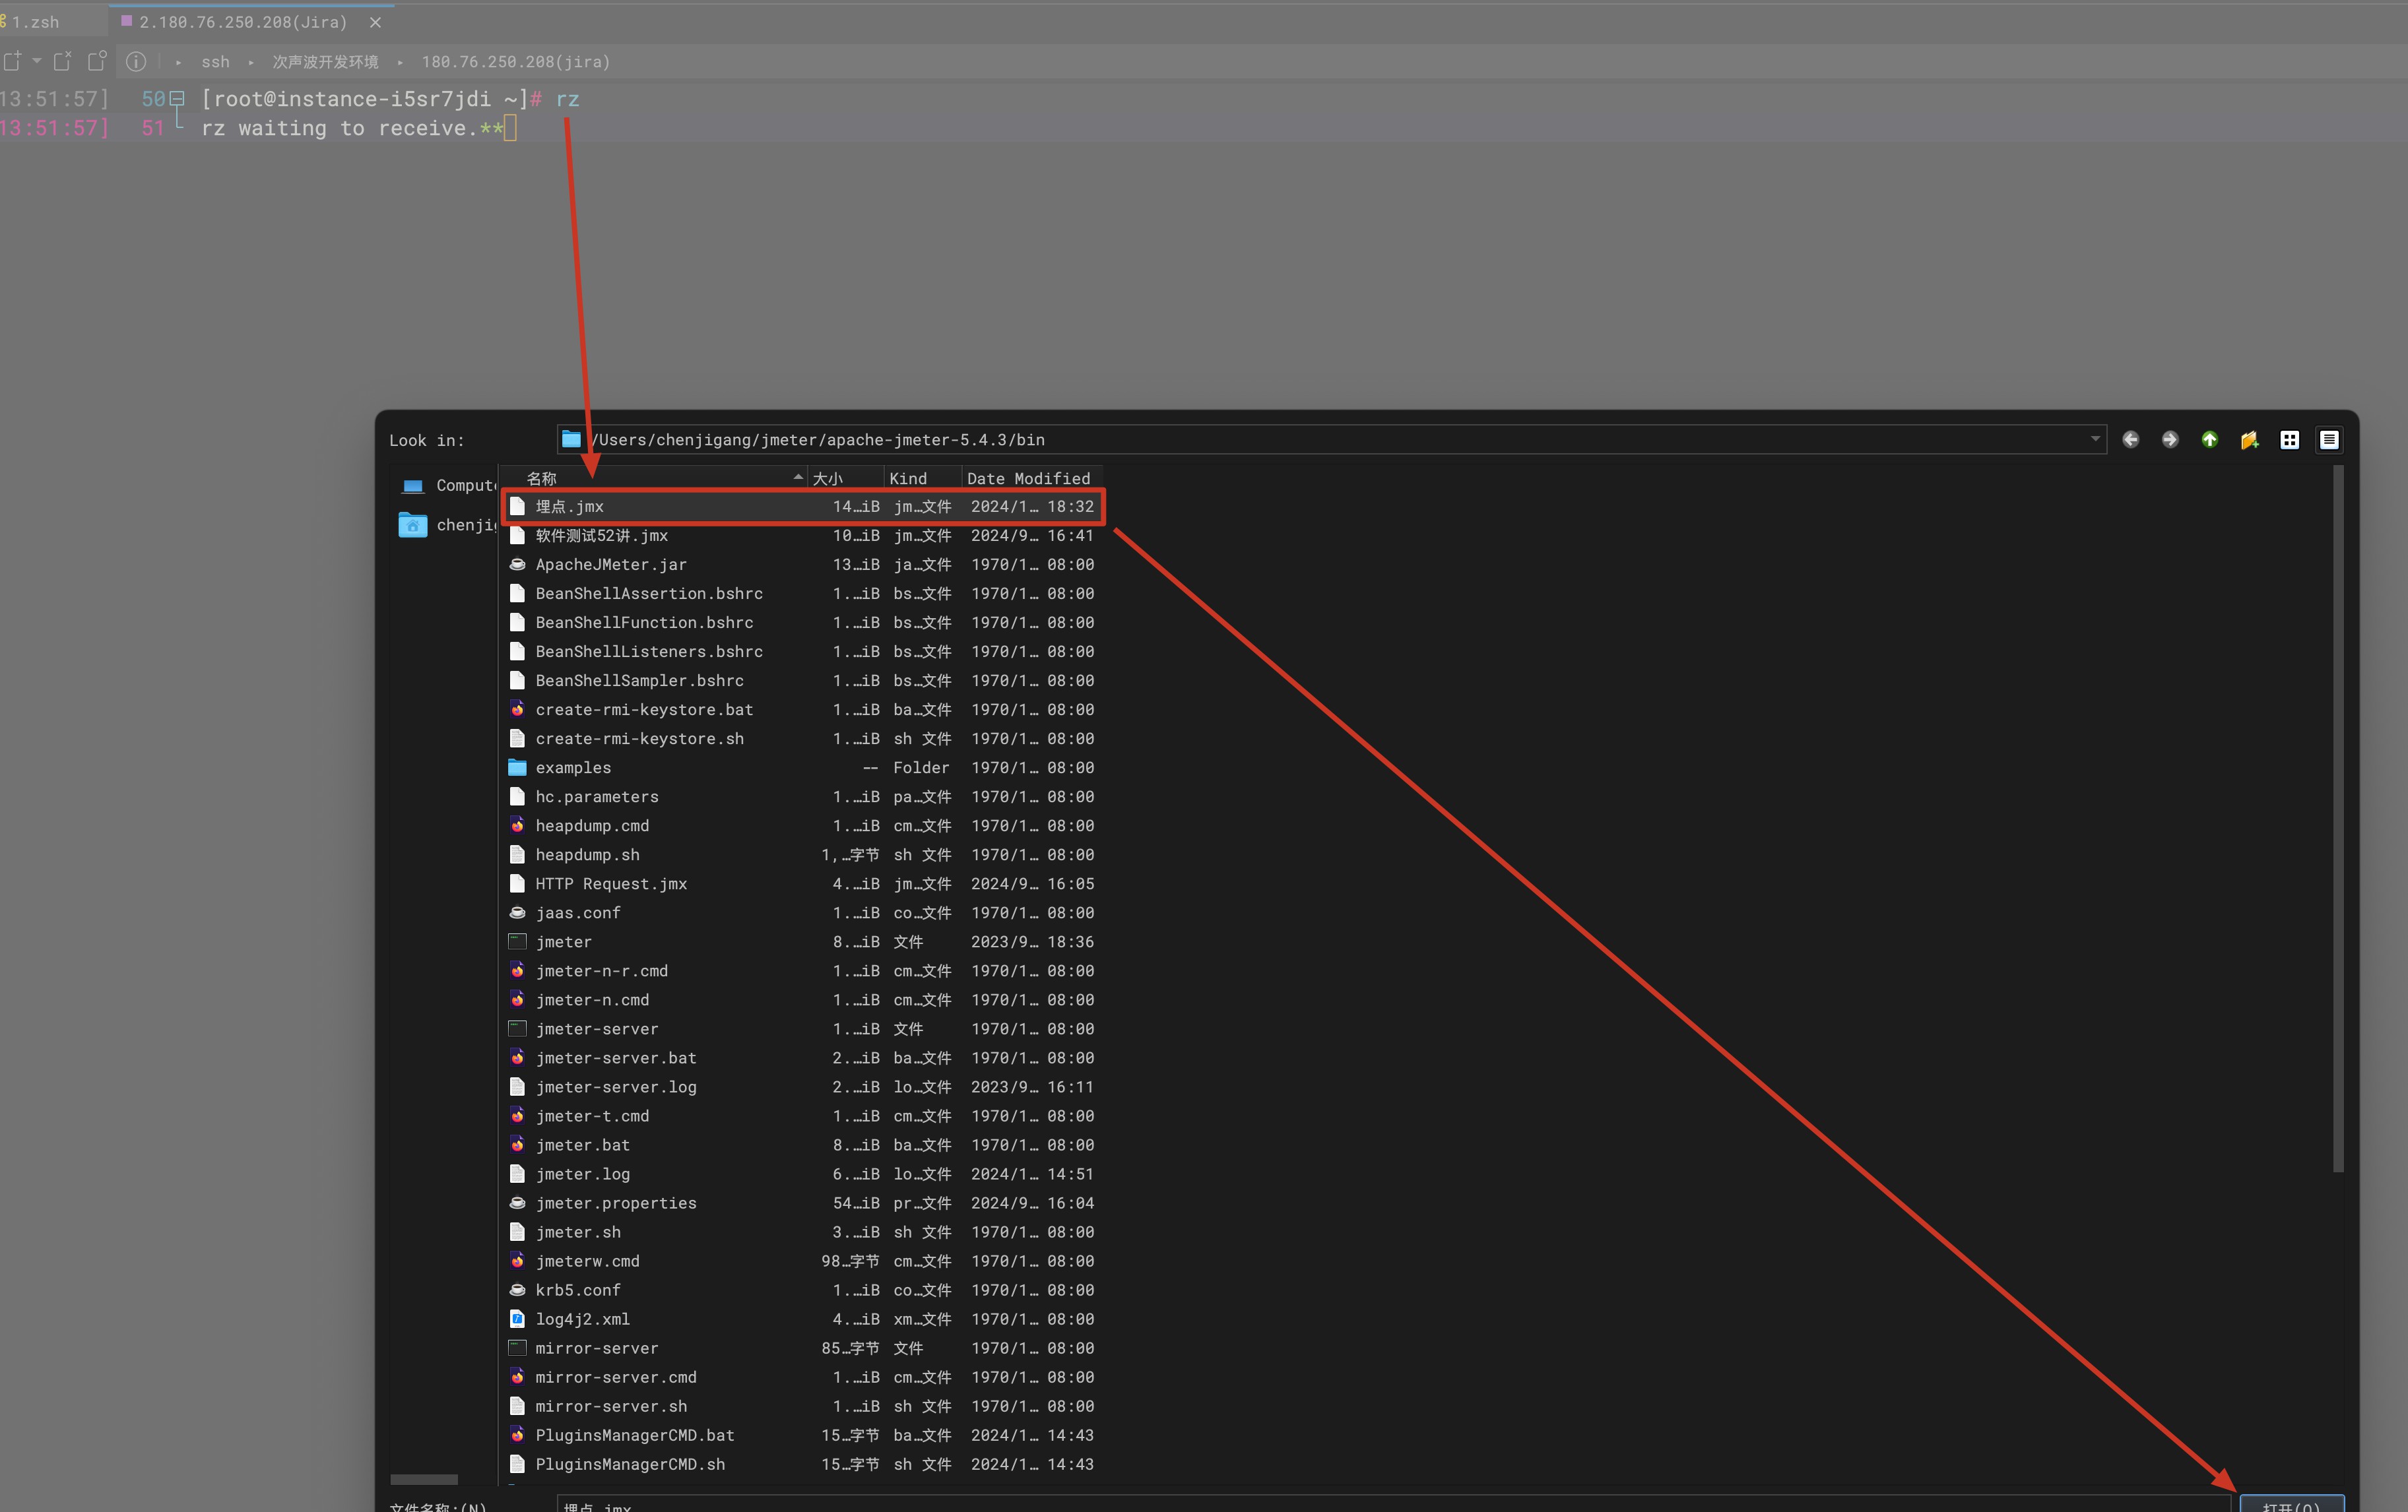Click the examples folder icon
The height and width of the screenshot is (1512, 2408).
click(x=517, y=767)
